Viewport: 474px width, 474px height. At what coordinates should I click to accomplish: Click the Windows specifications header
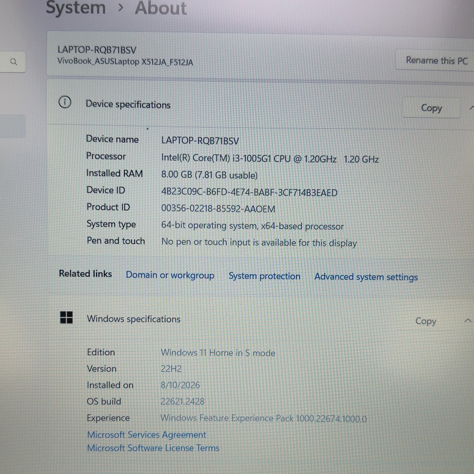[134, 319]
